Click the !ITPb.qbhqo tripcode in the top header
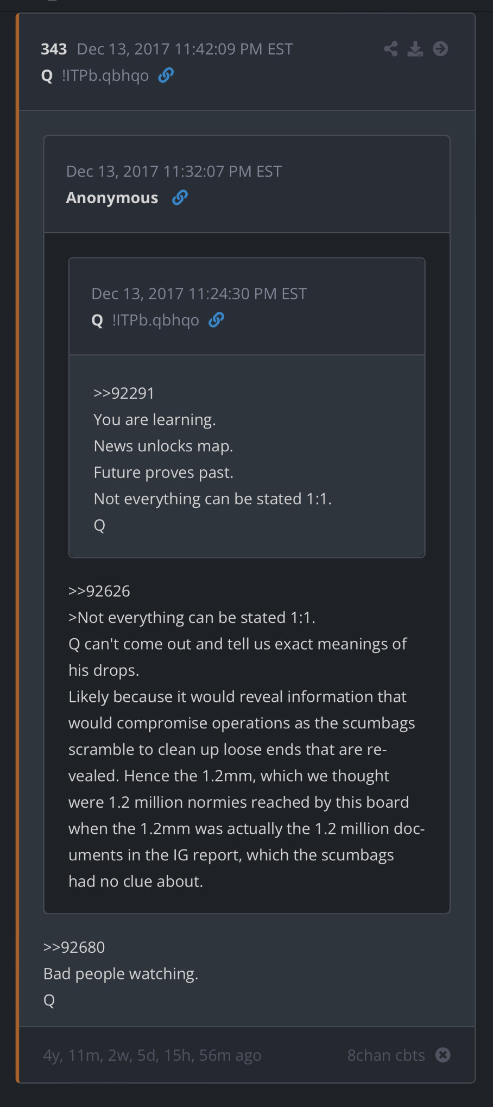Screen dimensions: 493x1107 pyautogui.click(x=105, y=76)
